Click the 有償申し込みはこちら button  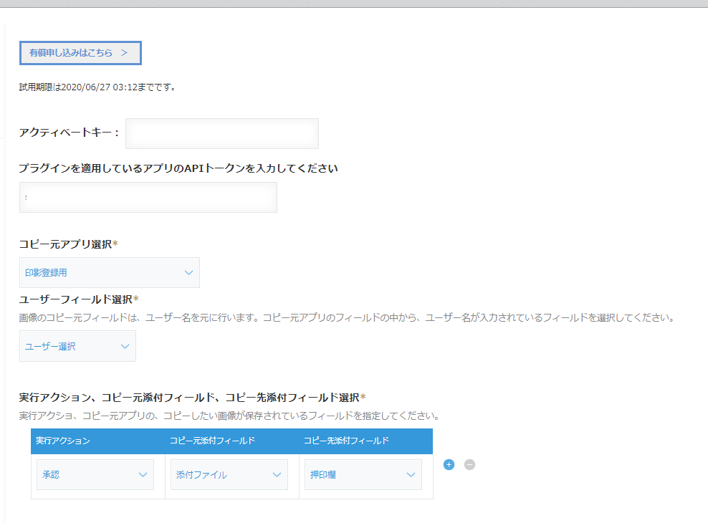click(x=80, y=53)
